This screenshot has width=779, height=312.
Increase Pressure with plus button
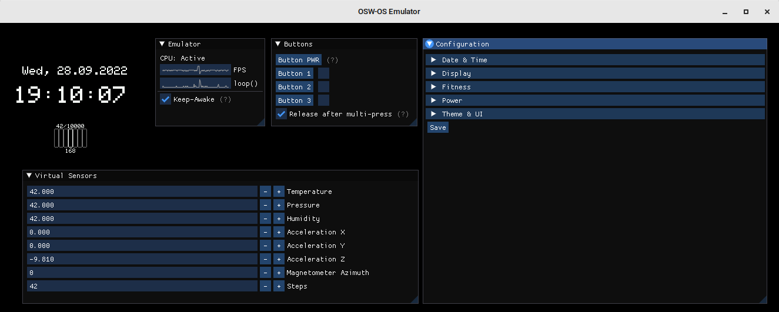point(279,205)
